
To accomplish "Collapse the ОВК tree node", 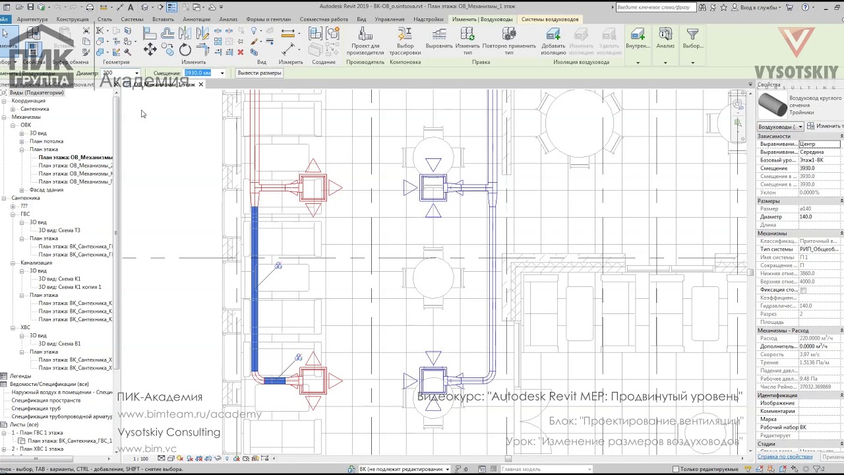I will pyautogui.click(x=13, y=125).
